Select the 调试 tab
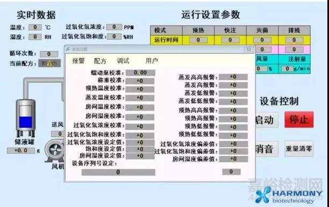The width and height of the screenshot is (329, 207). click(123, 61)
